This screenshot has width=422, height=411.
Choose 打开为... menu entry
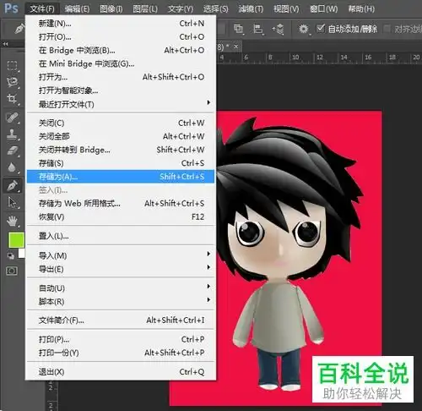pos(121,77)
